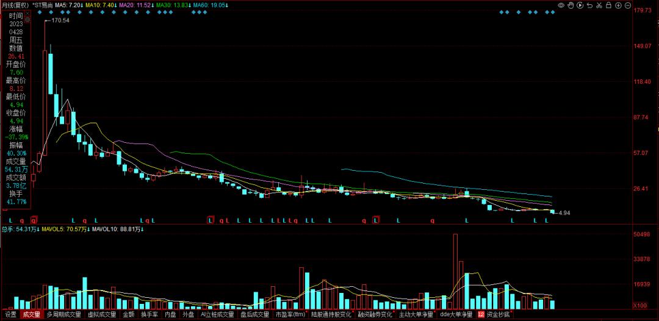Click the 26.41 price axis value
Image resolution: width=659 pixels, height=321 pixels.
(642, 189)
